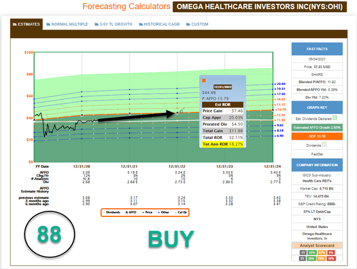Click the Tot Ann ROR 18.27% row
The height and width of the screenshot is (269, 357).
click(223, 144)
